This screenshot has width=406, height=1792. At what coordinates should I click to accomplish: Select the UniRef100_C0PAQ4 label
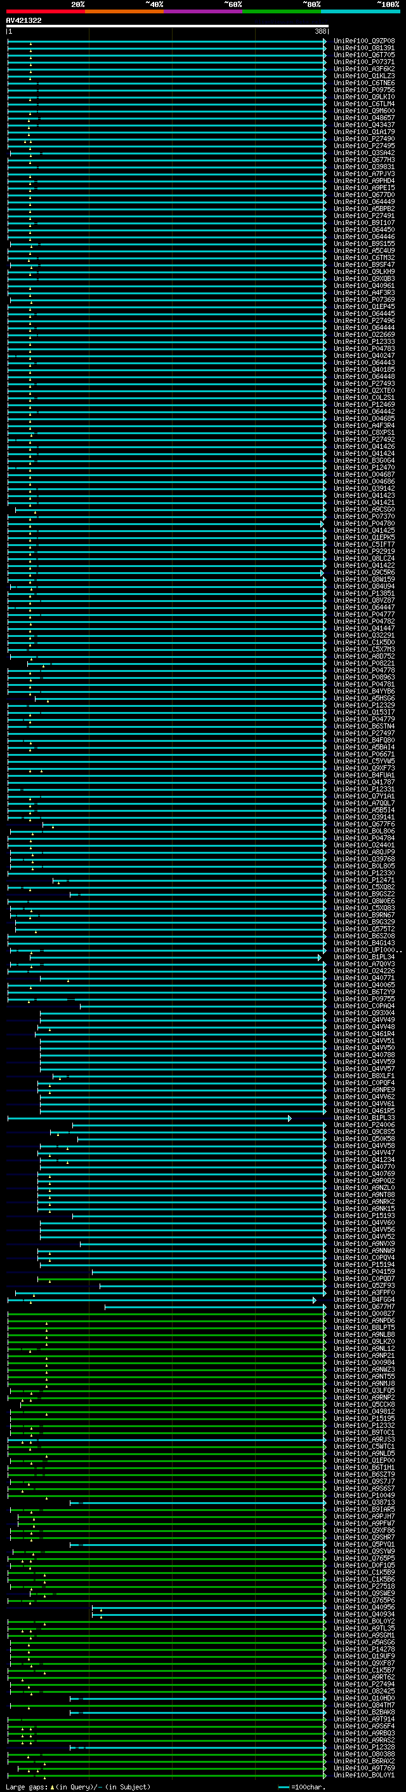(x=363, y=1006)
